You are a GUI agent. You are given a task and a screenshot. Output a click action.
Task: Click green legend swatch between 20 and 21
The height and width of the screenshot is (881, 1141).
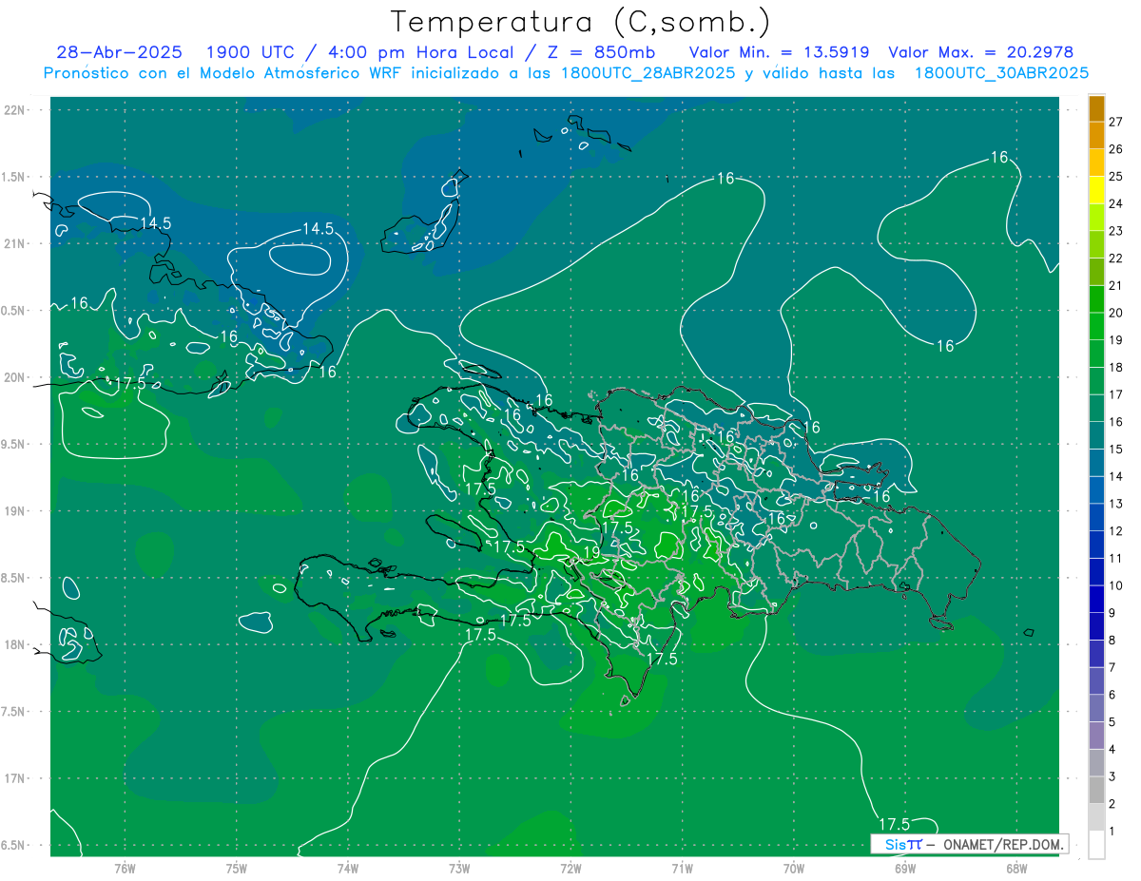pos(1096,299)
